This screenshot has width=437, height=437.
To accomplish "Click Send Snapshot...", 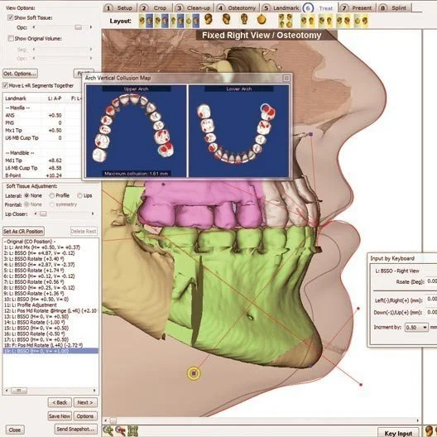I will tap(76, 430).
